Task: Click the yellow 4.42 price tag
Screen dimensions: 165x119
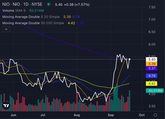Action: [x=151, y=84]
